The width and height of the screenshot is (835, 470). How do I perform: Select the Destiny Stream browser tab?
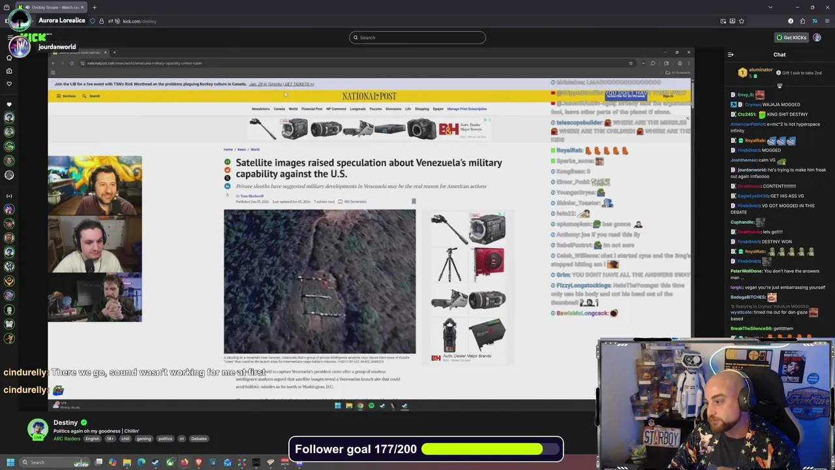(x=51, y=7)
